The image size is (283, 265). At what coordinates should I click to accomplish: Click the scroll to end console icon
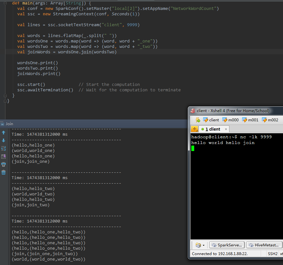[4, 156]
